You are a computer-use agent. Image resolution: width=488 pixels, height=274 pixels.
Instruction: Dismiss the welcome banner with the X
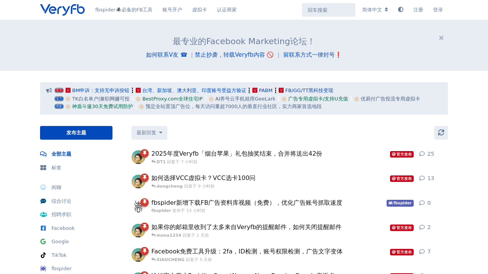(x=441, y=38)
